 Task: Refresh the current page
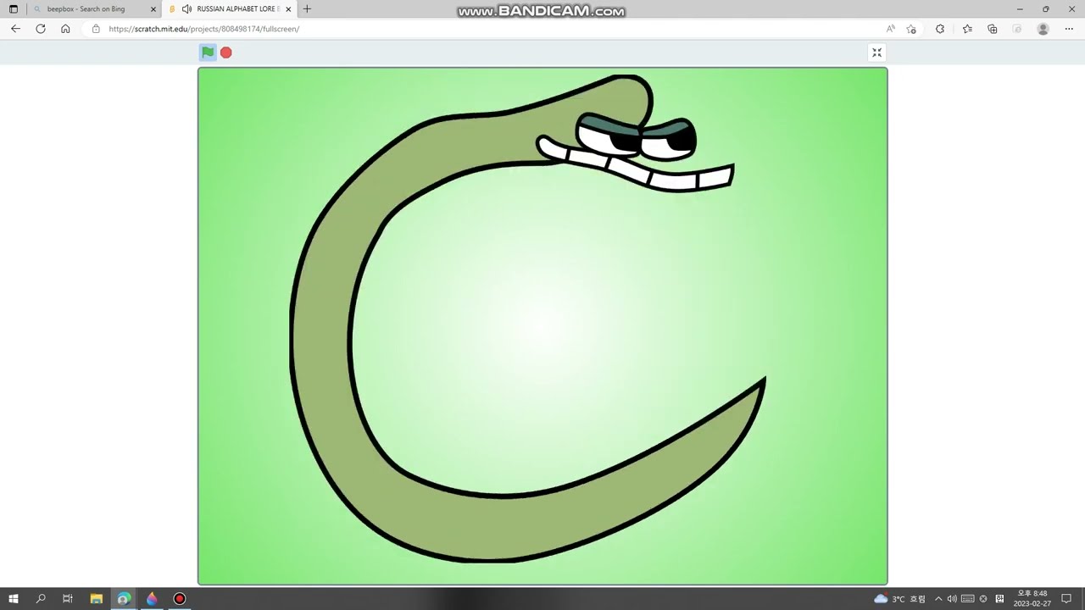(40, 29)
